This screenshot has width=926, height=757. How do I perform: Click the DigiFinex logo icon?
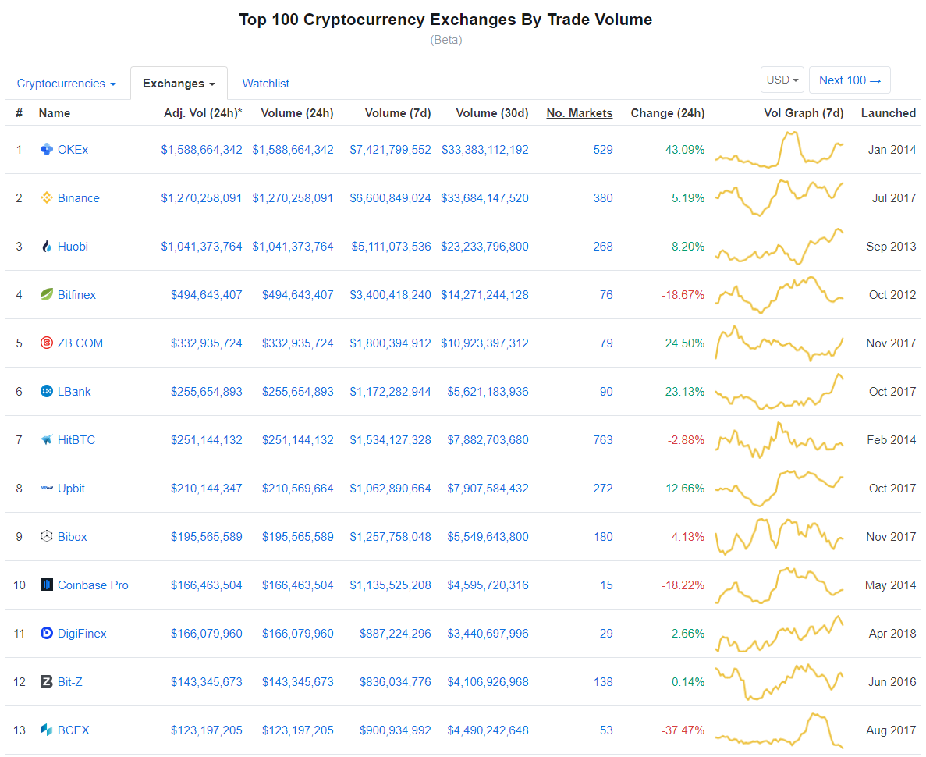[x=47, y=634]
